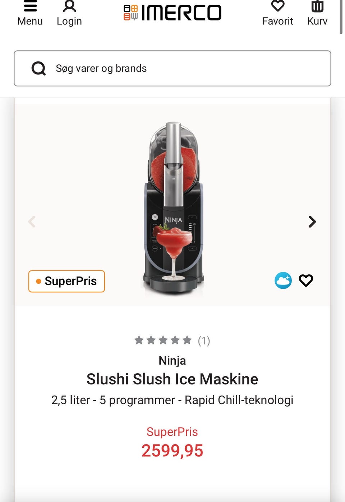Click the magnifier search icon
The image size is (345, 502).
click(39, 68)
